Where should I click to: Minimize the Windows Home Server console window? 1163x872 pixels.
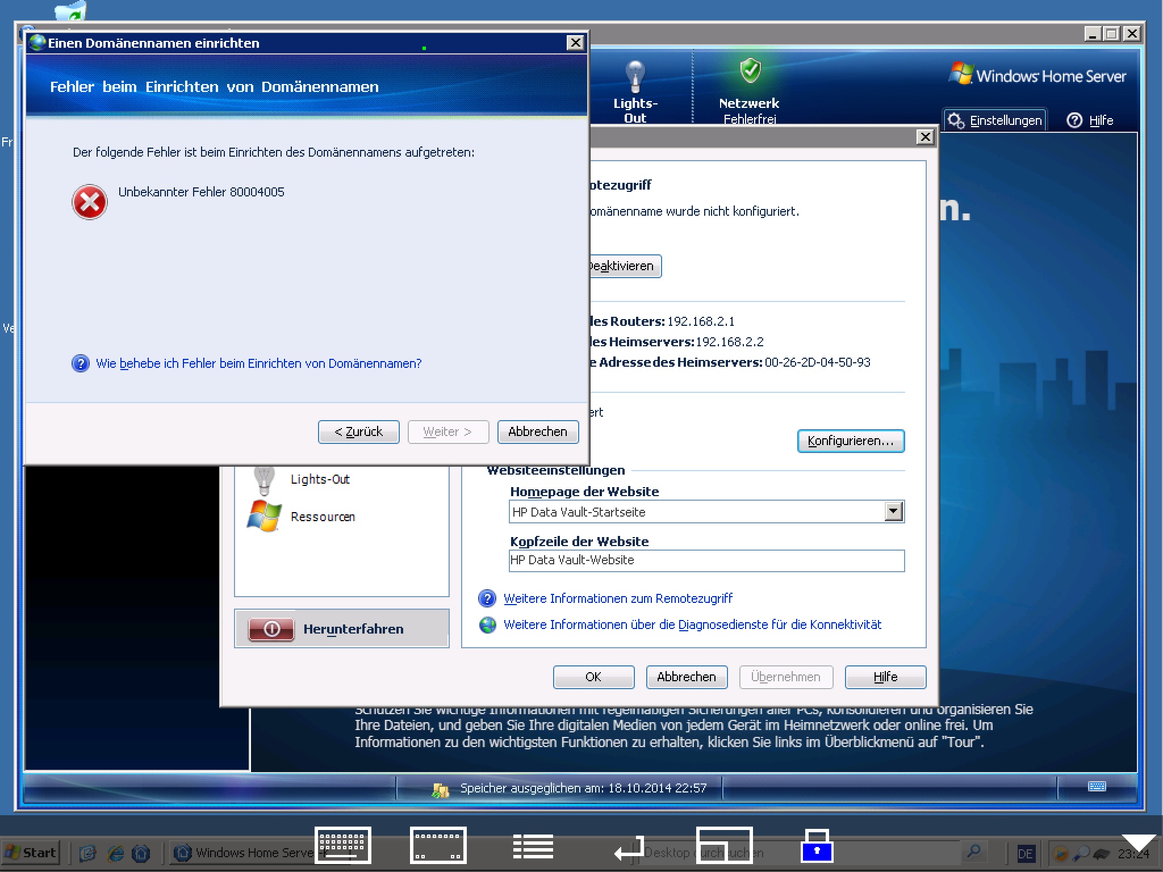point(1093,33)
